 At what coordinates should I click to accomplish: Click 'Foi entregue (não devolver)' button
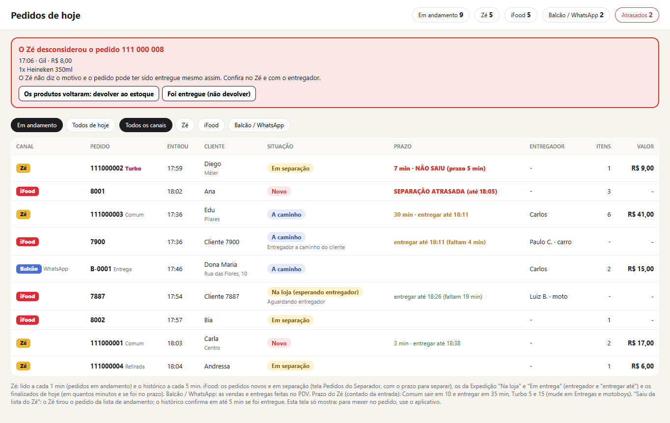tap(209, 94)
